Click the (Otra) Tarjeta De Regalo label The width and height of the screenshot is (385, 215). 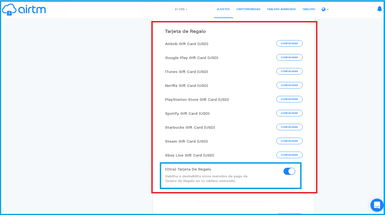[188, 169]
